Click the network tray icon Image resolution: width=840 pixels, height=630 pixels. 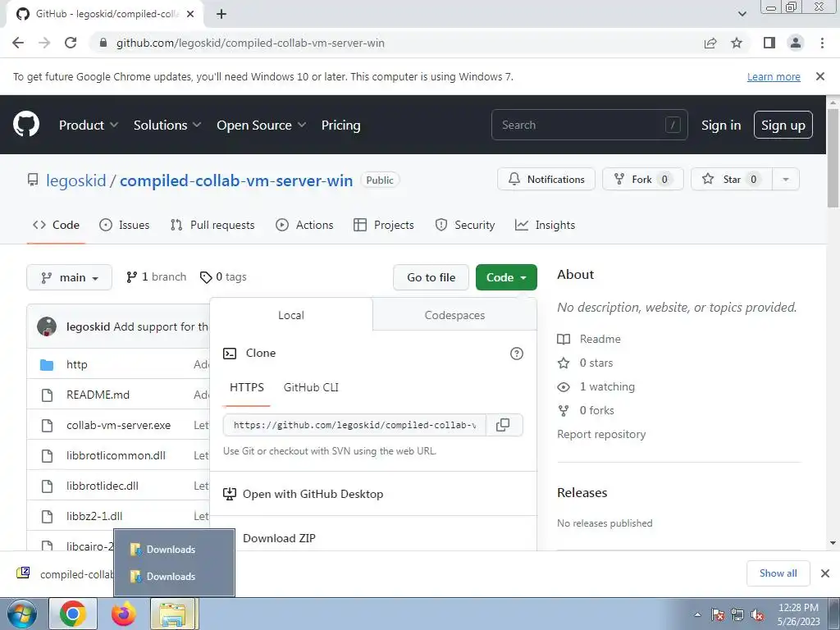click(737, 615)
